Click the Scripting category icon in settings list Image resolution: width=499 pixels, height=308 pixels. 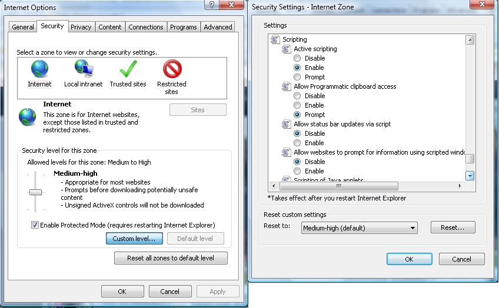tap(275, 39)
